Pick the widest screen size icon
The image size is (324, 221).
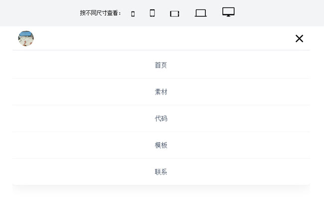[x=228, y=12]
